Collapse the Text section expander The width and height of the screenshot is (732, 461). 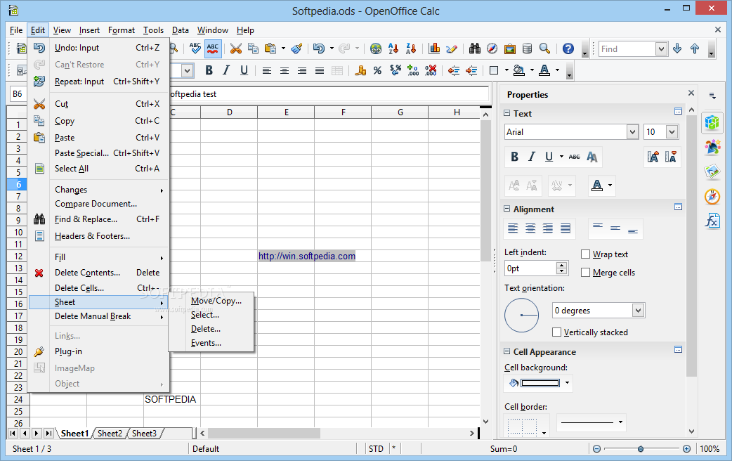[x=507, y=113]
